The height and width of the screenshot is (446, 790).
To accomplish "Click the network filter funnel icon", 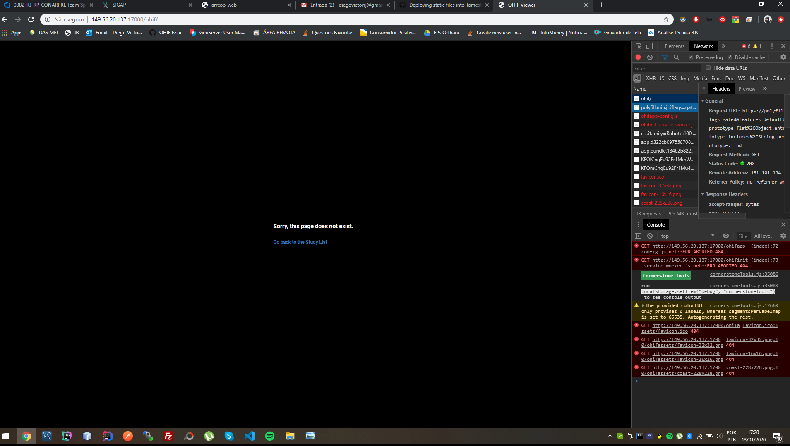I will point(665,57).
